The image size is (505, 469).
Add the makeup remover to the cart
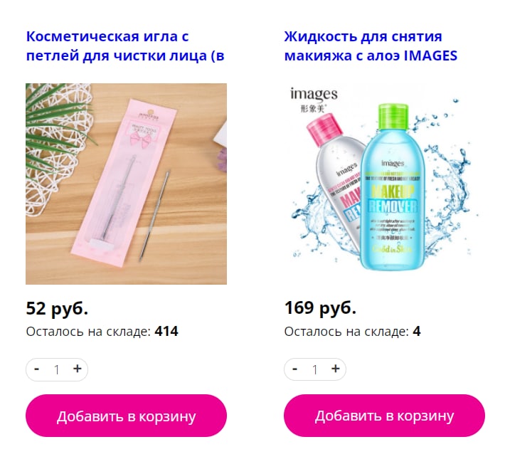coord(384,416)
